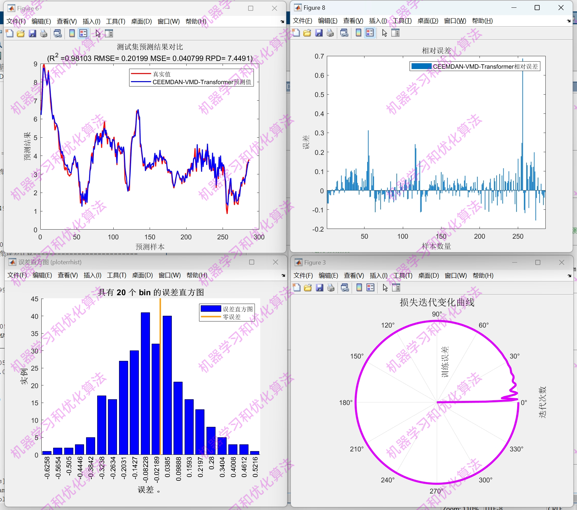The height and width of the screenshot is (510, 577).
Task: Toggle Insert Legend in Figure 6 toolbar
Action: [x=83, y=33]
